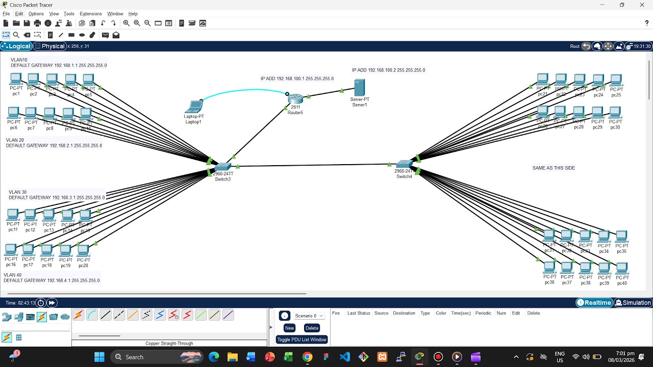
Task: Activate the Delete tool
Action: pos(27,35)
